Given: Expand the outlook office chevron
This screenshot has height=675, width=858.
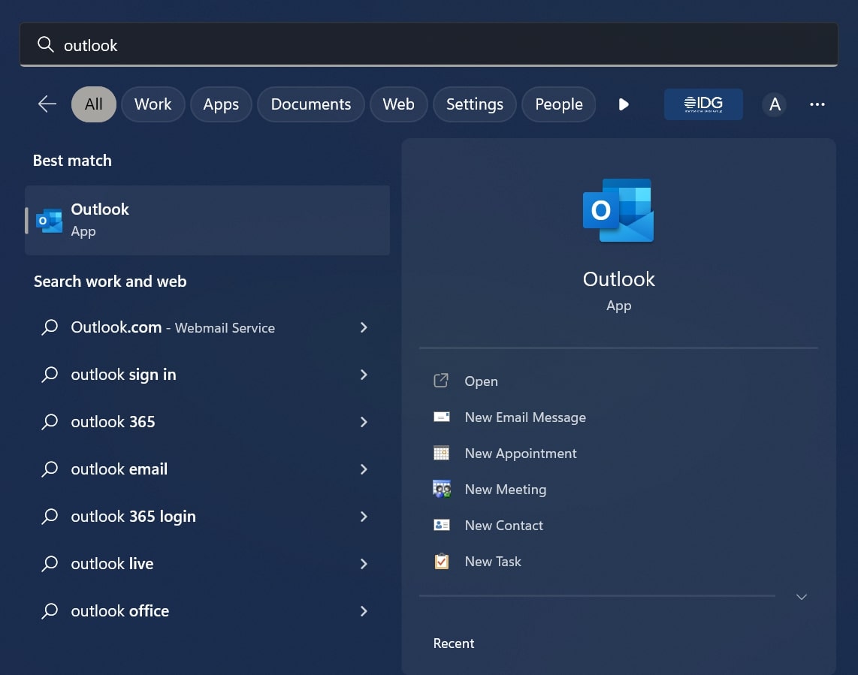Looking at the screenshot, I should [x=364, y=611].
